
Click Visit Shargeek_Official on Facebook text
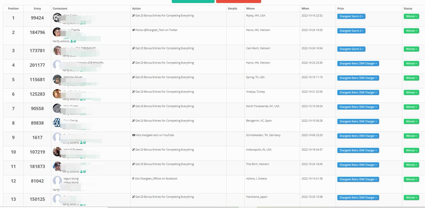(156, 179)
